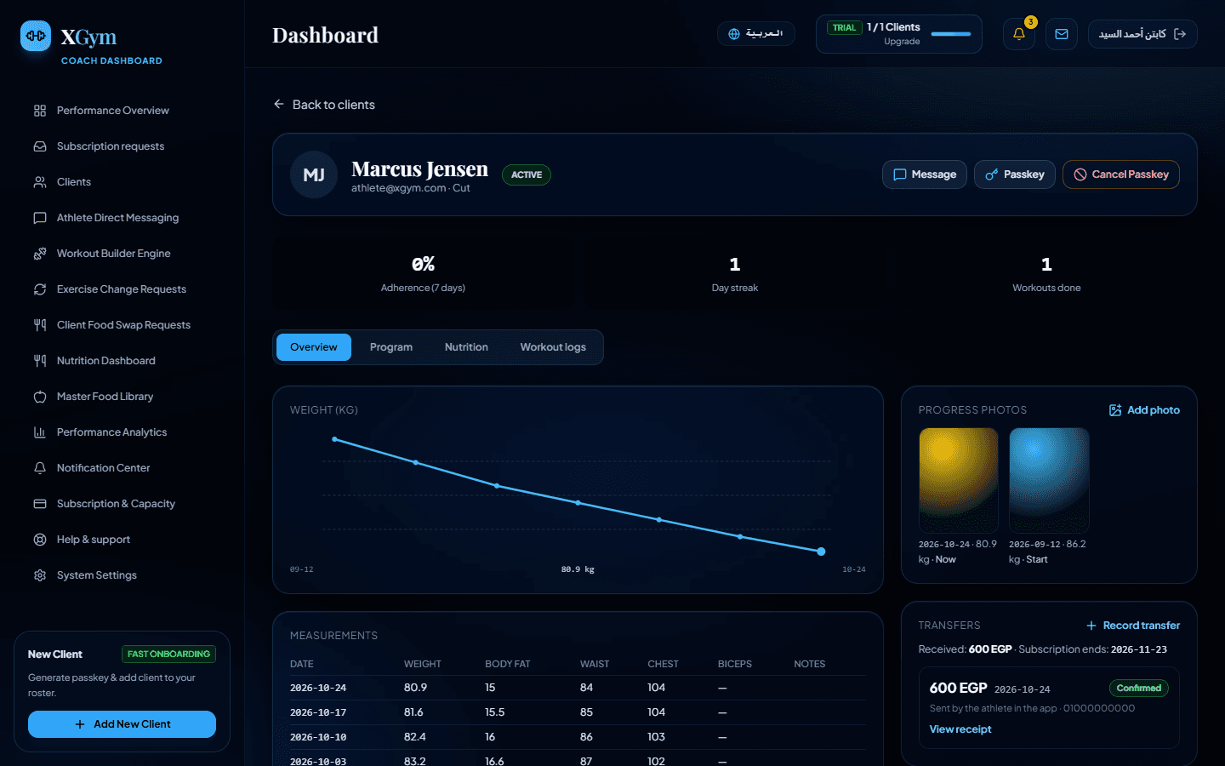Click the Workout Builder Engine icon
Image resolution: width=1225 pixels, height=766 pixels.
pos(40,254)
